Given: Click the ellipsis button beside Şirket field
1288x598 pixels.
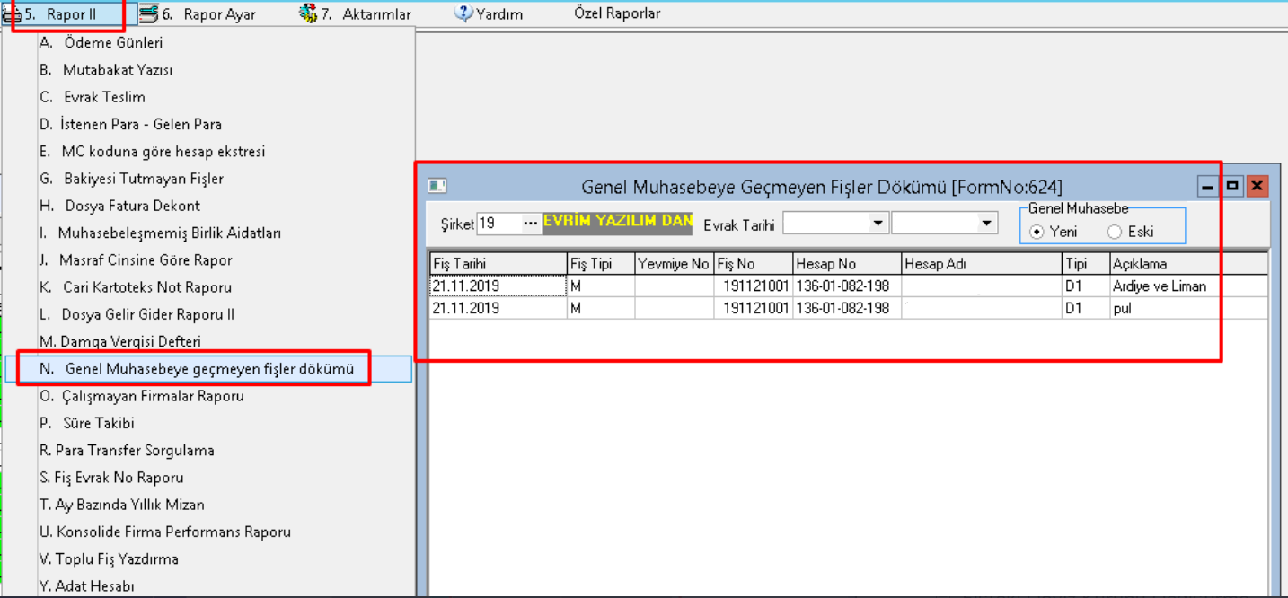Looking at the screenshot, I should tap(531, 224).
